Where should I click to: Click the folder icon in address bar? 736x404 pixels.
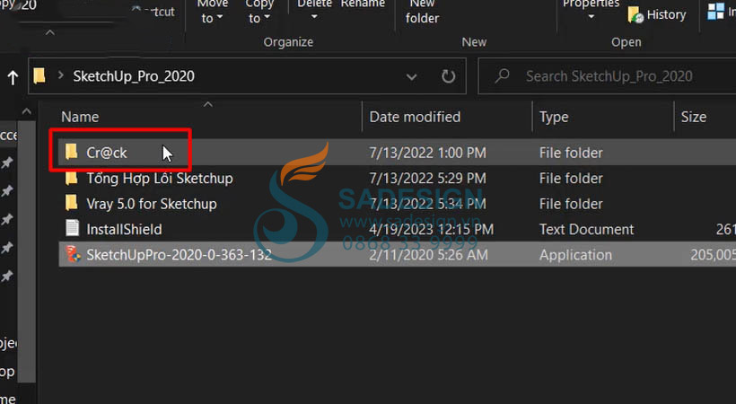tap(39, 75)
